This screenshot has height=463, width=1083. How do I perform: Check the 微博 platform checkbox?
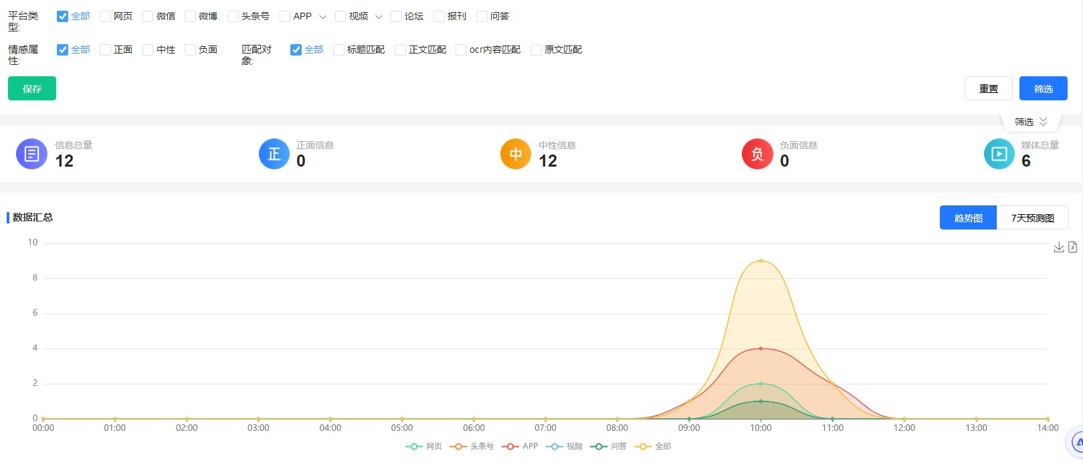pyautogui.click(x=190, y=16)
